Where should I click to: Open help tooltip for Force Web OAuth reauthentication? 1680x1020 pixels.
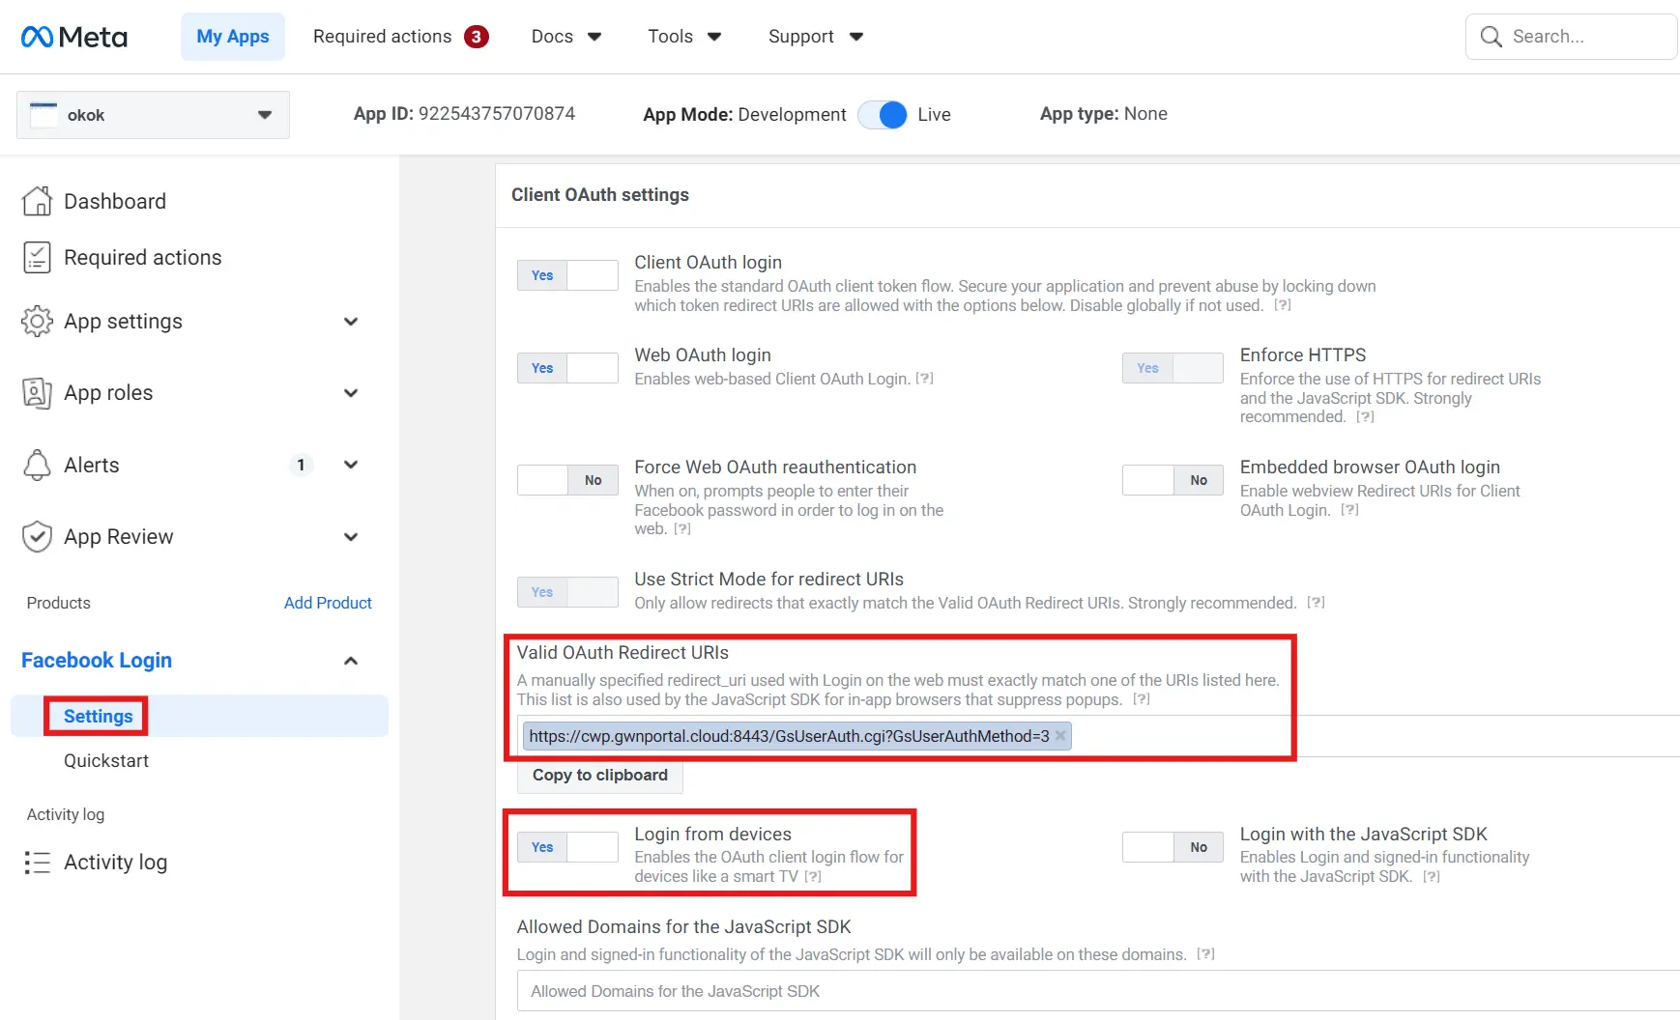[682, 529]
